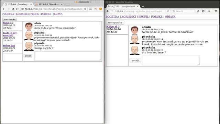Open POCETNA link in Chrome window
This screenshot has width=220, height=124.
(8, 14)
